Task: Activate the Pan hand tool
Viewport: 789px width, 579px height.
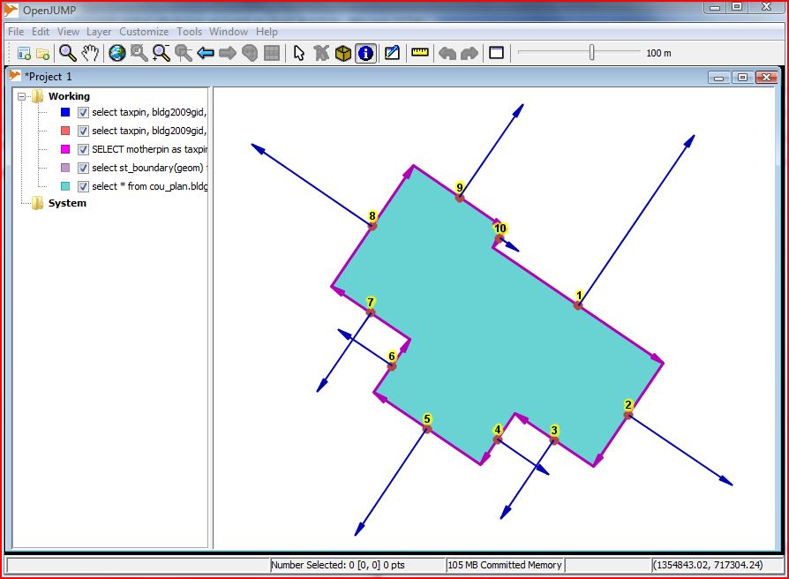Action: pos(89,53)
